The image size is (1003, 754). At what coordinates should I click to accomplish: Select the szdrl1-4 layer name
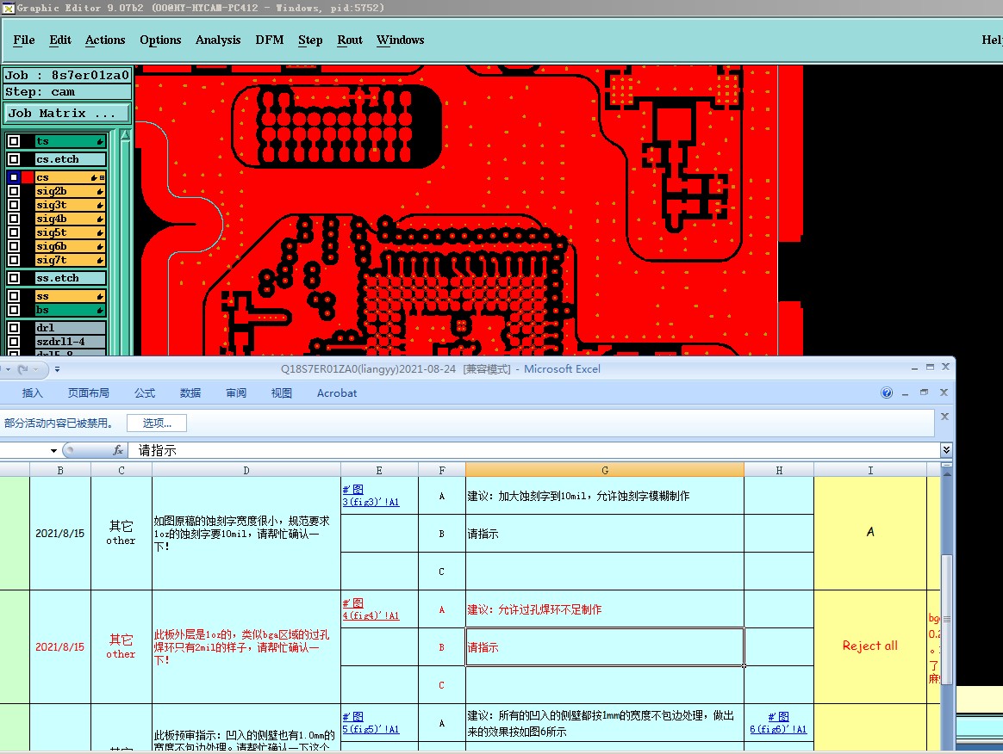(x=70, y=342)
